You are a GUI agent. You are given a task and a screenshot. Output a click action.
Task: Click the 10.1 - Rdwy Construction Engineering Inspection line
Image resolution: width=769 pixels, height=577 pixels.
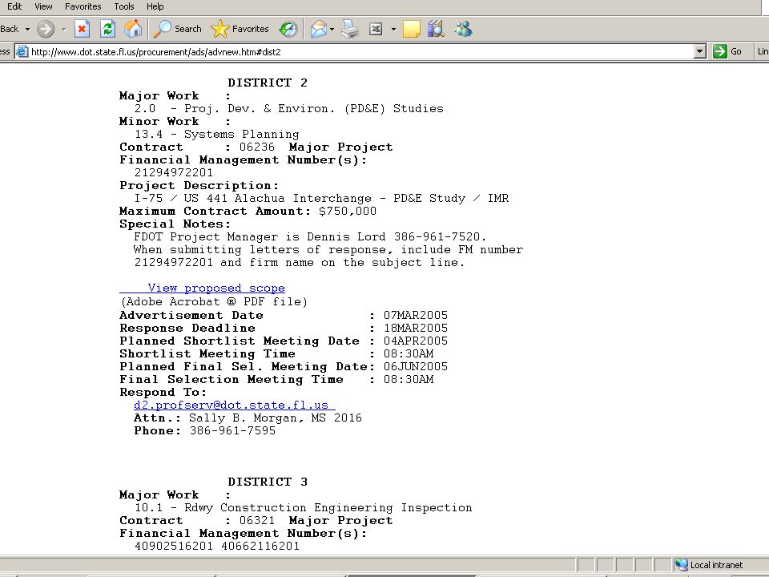(303, 508)
